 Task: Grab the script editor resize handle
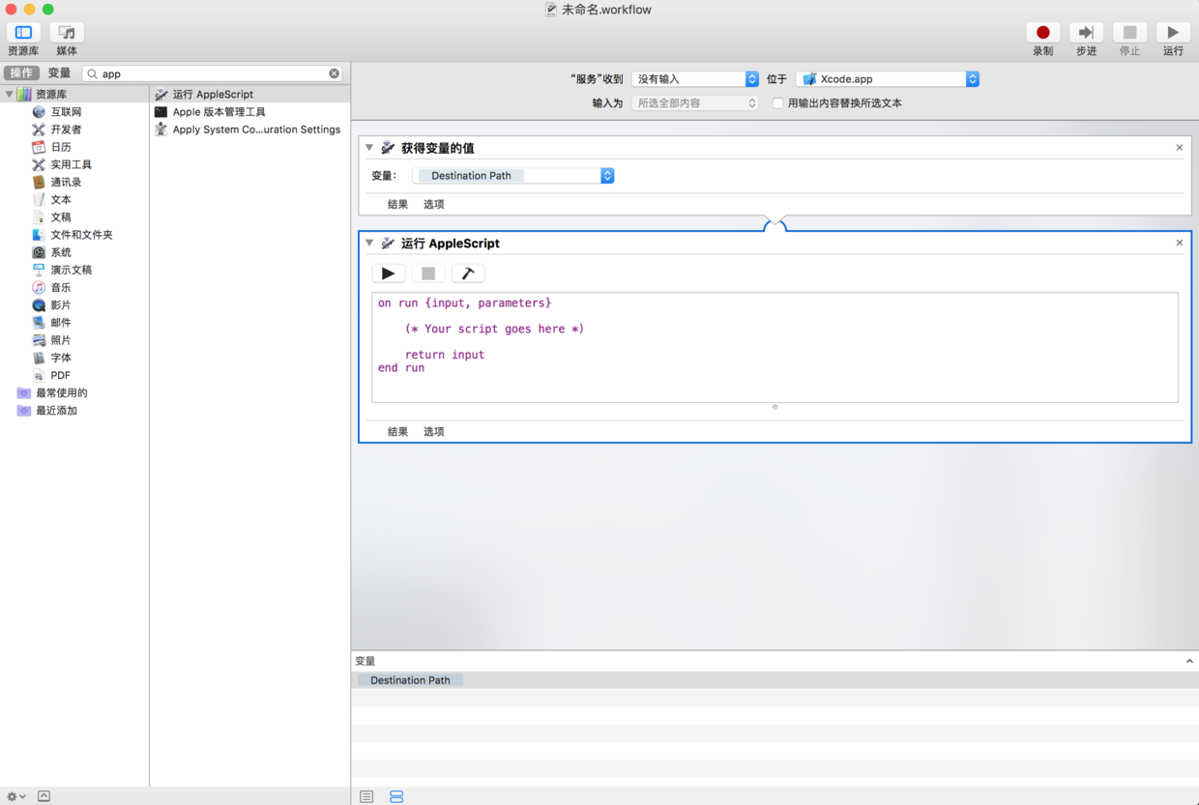[775, 407]
